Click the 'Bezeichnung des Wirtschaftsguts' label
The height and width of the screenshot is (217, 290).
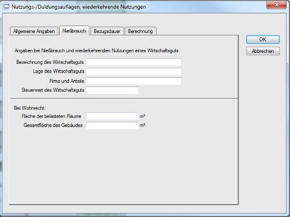tap(50, 62)
